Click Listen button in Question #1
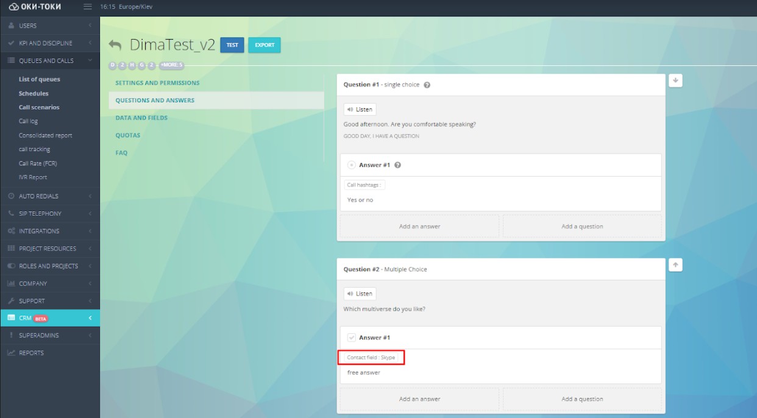Image resolution: width=757 pixels, height=418 pixels. tap(360, 110)
